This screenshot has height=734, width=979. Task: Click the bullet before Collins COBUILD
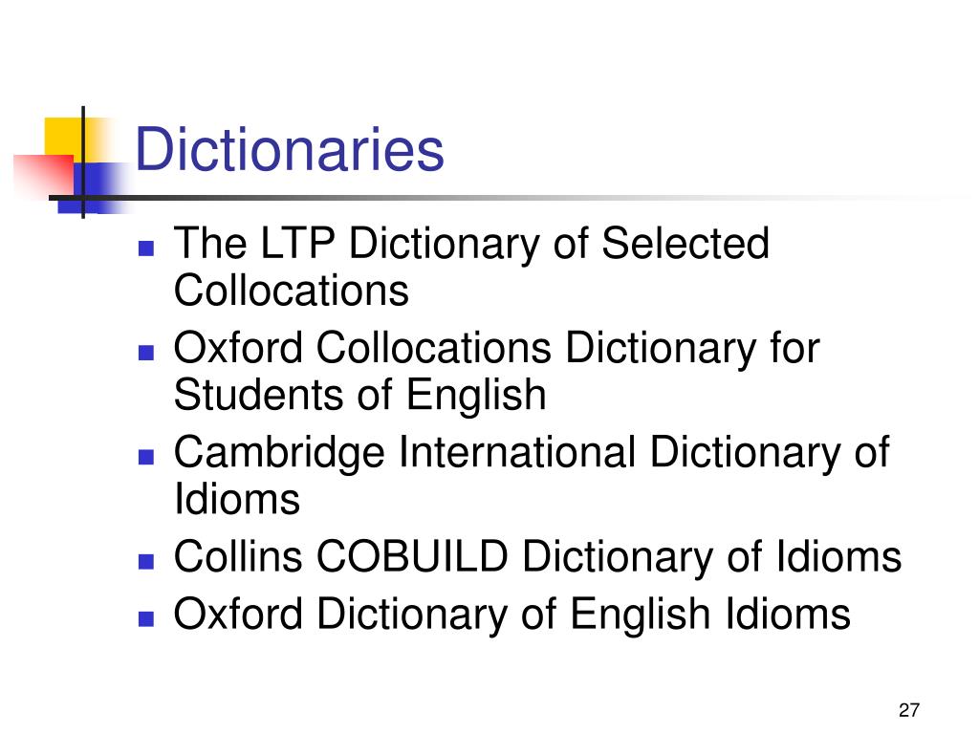146,562
